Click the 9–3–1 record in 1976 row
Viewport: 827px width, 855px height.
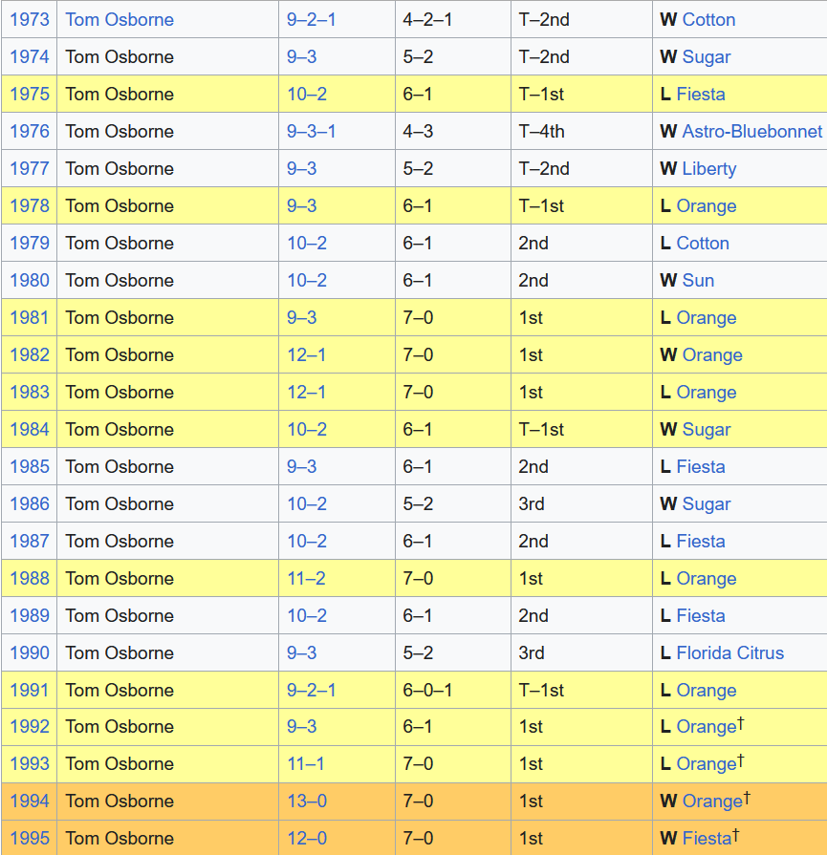point(311,131)
